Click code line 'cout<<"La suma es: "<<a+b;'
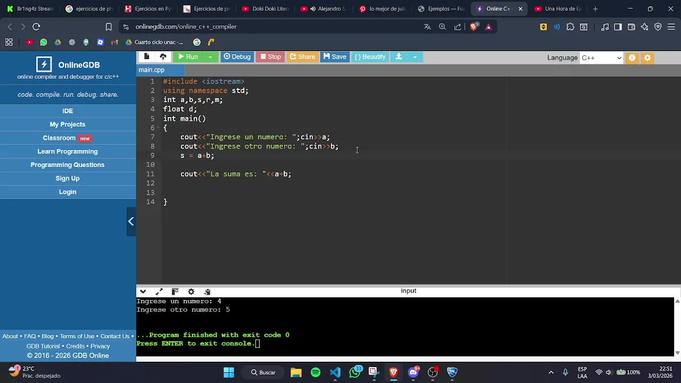681x383 pixels. (236, 174)
